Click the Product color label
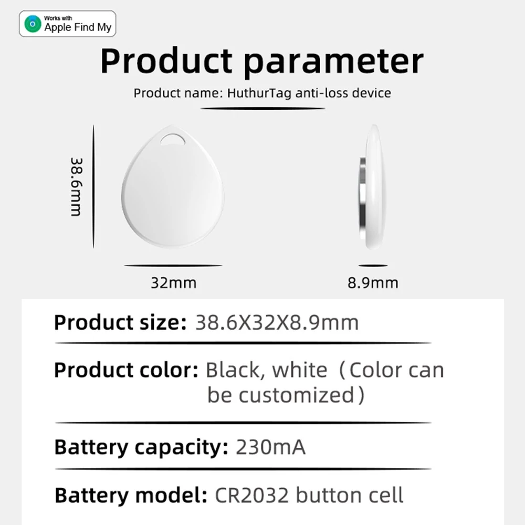Image resolution: width=525 pixels, height=525 pixels. pyautogui.click(x=126, y=370)
